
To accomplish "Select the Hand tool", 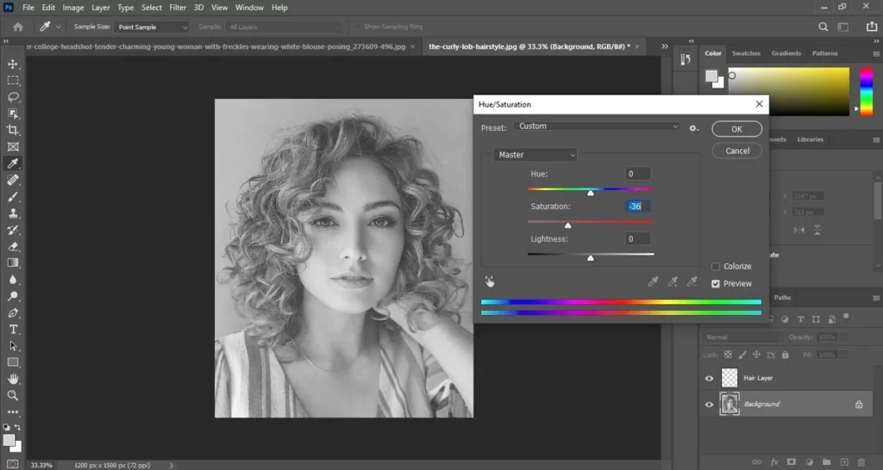I will tap(13, 379).
